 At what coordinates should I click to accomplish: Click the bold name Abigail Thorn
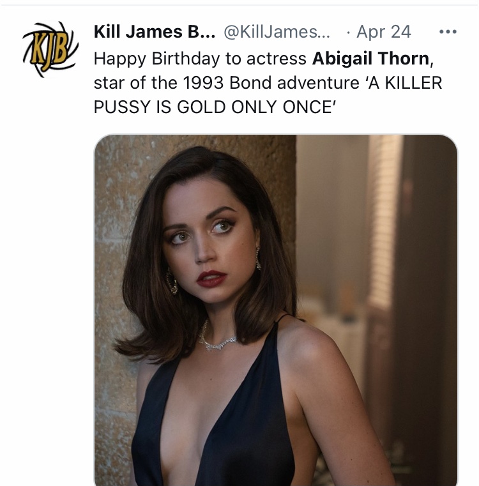(370, 58)
